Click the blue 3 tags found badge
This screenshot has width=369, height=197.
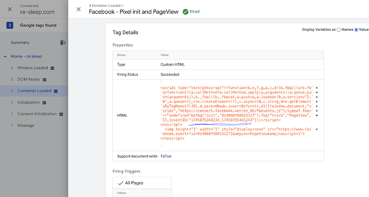click(10, 25)
